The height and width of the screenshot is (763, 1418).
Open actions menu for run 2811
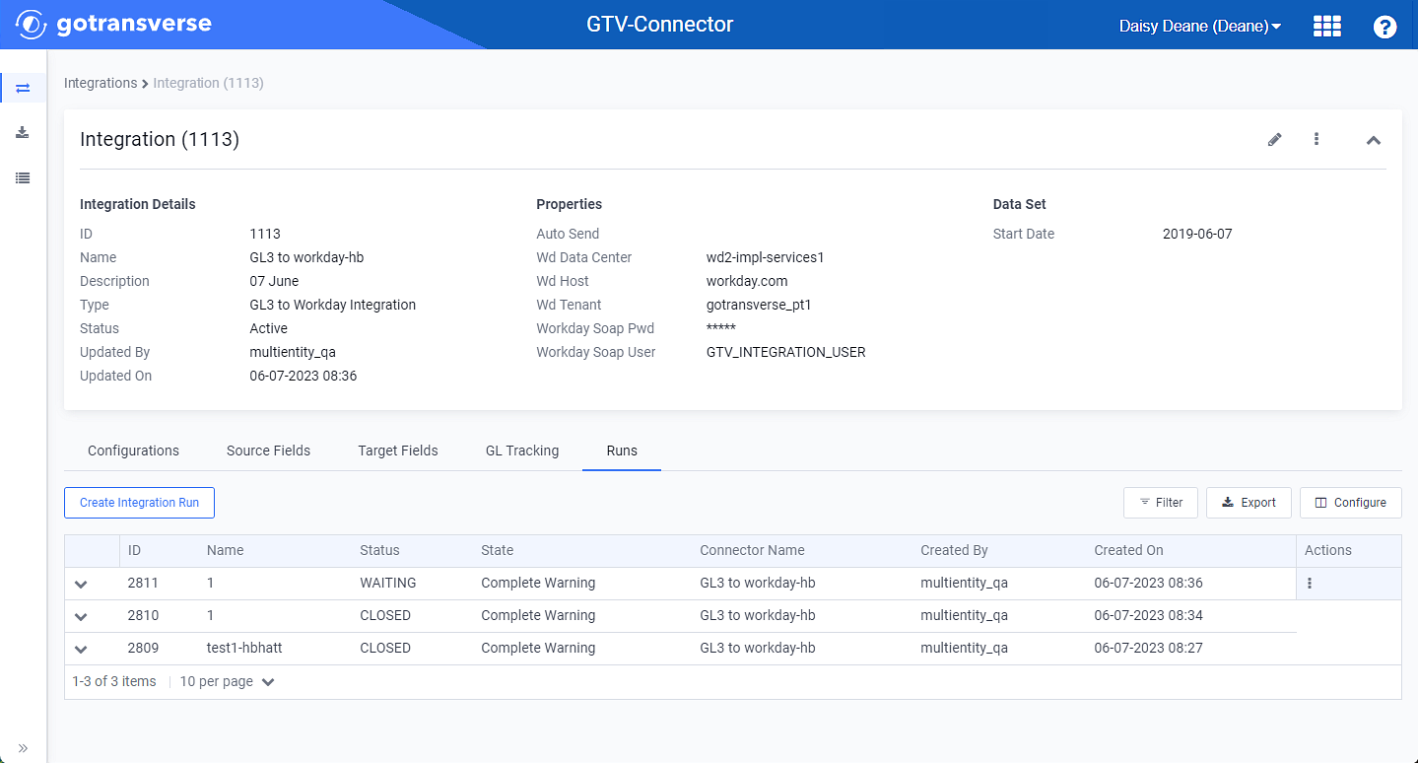coord(1310,584)
